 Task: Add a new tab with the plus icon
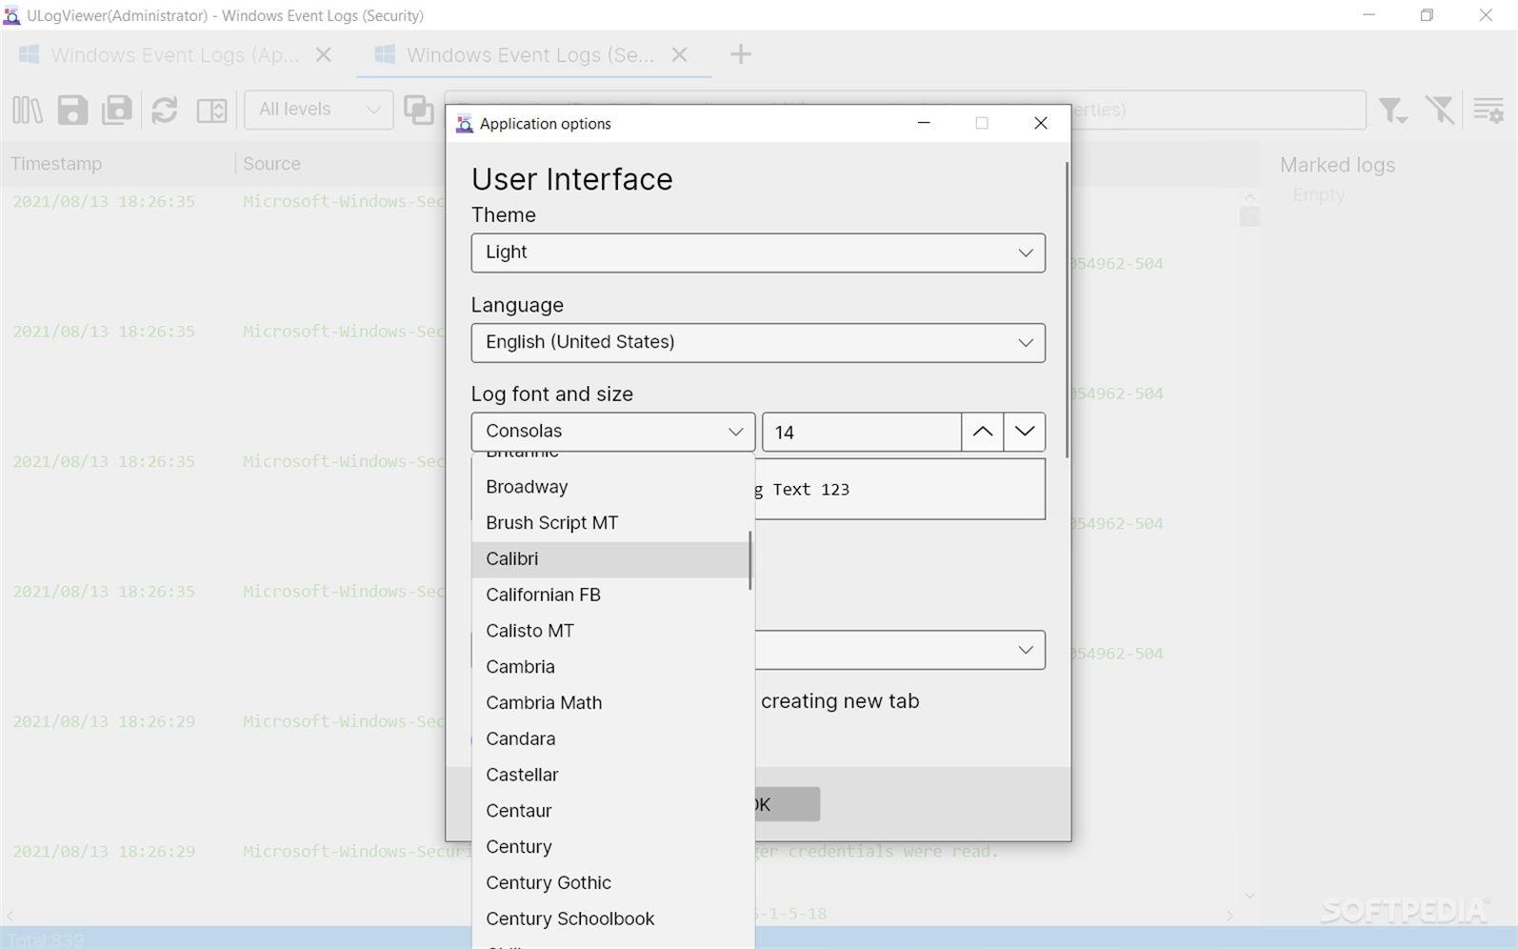pos(741,54)
